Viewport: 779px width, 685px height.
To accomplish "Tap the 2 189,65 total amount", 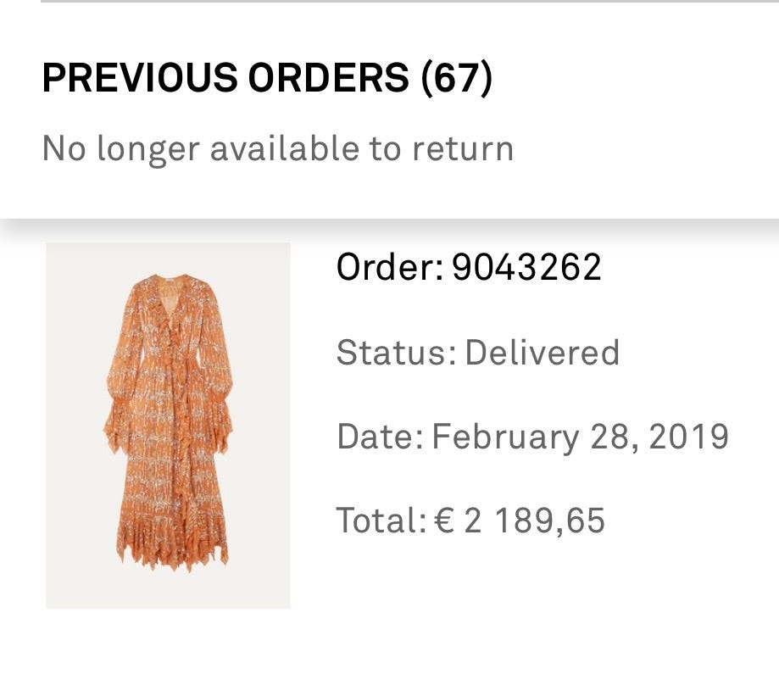I will click(x=534, y=521).
